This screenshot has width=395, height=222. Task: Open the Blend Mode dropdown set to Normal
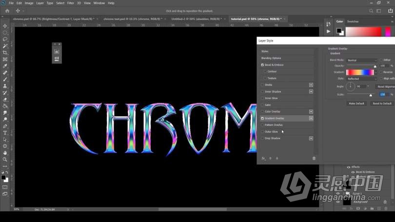(x=362, y=60)
